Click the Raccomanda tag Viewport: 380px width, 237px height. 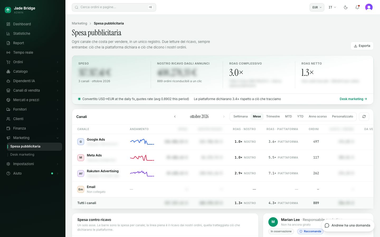click(x=310, y=231)
